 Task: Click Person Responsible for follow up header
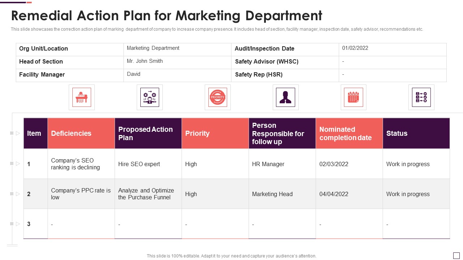pyautogui.click(x=282, y=133)
